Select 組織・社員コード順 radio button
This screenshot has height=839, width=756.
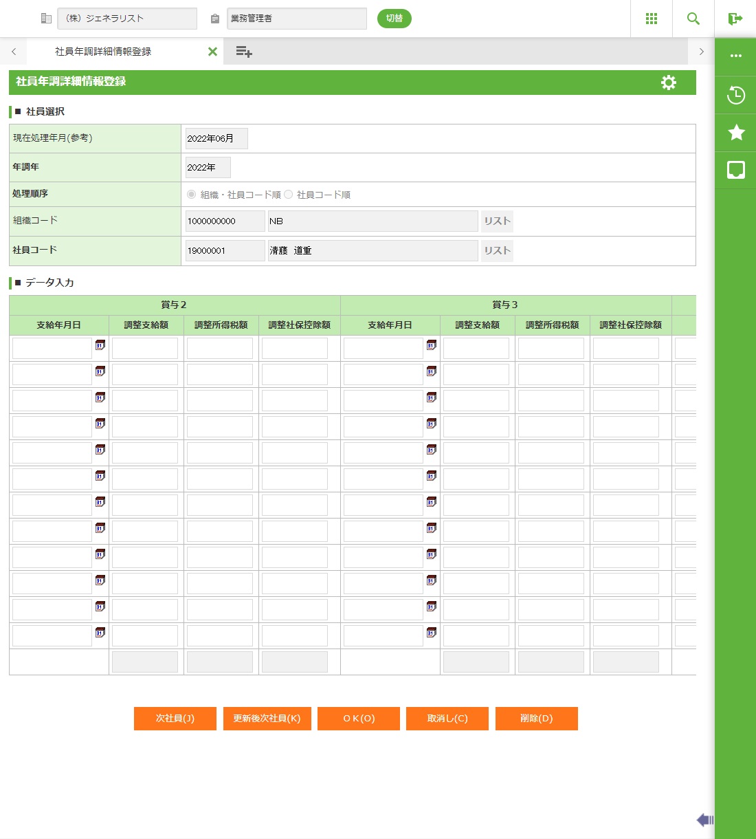click(192, 195)
